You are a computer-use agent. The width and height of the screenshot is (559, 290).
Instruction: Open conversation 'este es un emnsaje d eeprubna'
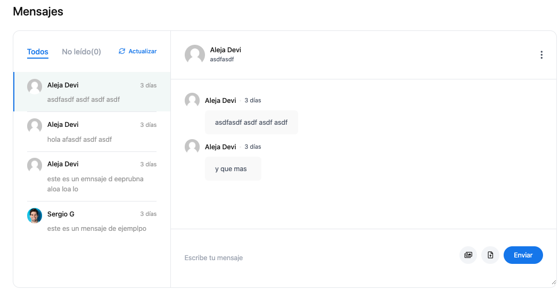click(x=92, y=176)
